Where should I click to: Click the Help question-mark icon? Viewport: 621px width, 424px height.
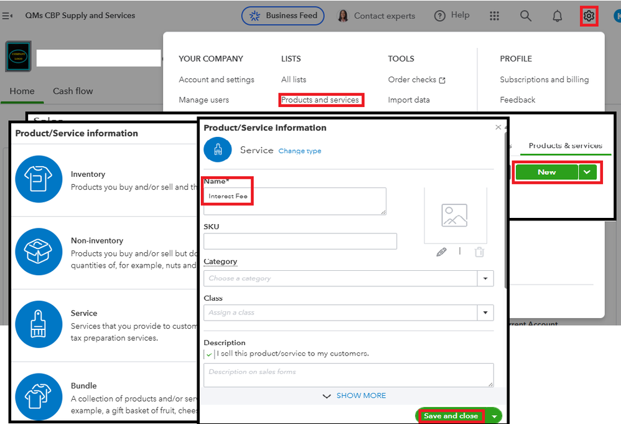[x=439, y=16]
